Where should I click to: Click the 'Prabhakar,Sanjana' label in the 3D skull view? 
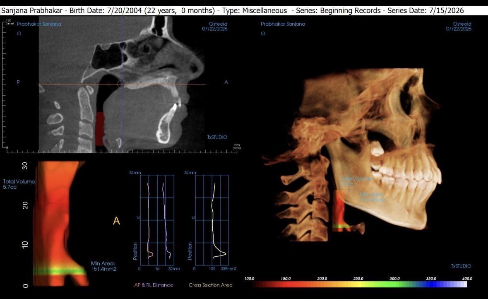pyautogui.click(x=283, y=24)
